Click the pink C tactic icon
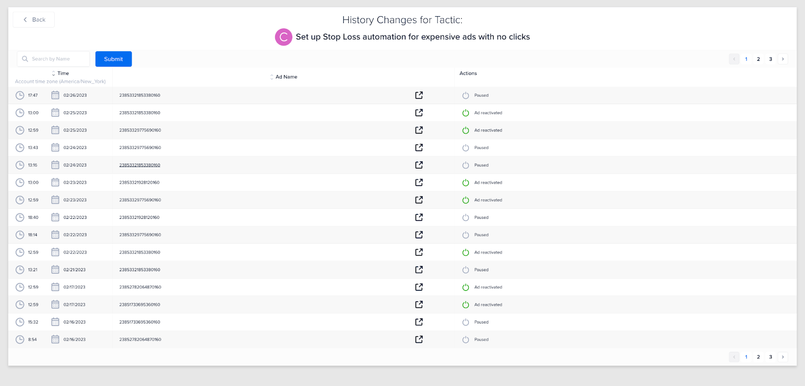This screenshot has width=805, height=386. pyautogui.click(x=283, y=37)
